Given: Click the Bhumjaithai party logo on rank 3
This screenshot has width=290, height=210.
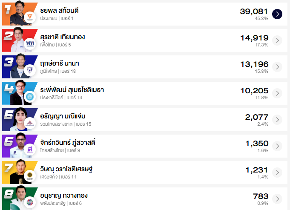Looking at the screenshot, I should [x=30, y=70].
